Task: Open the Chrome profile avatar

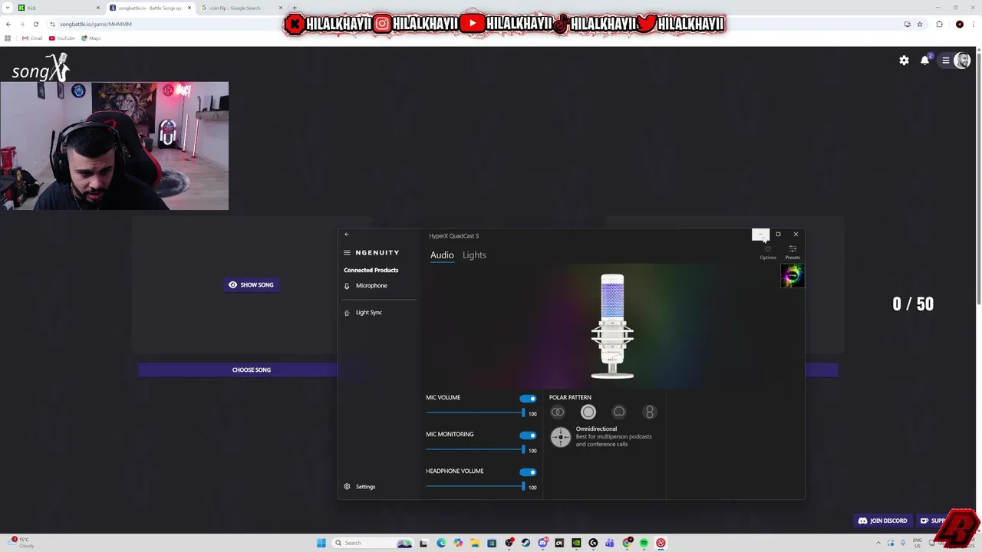Action: pos(959,24)
